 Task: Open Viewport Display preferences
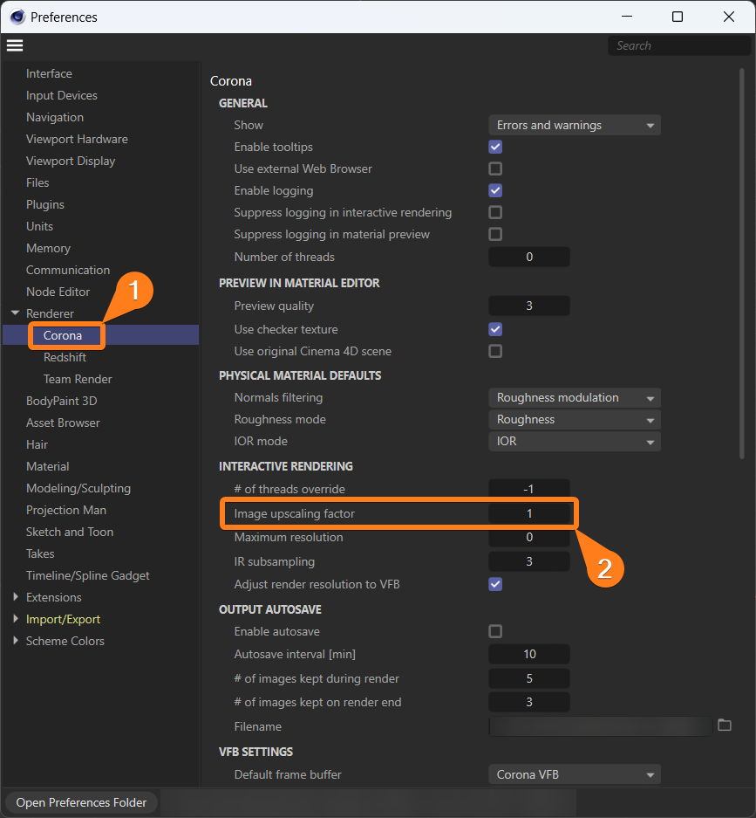point(71,162)
